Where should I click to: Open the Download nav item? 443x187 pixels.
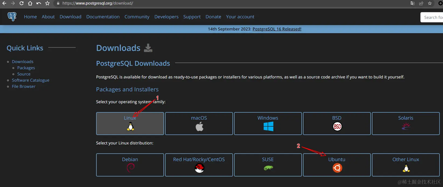(x=71, y=17)
